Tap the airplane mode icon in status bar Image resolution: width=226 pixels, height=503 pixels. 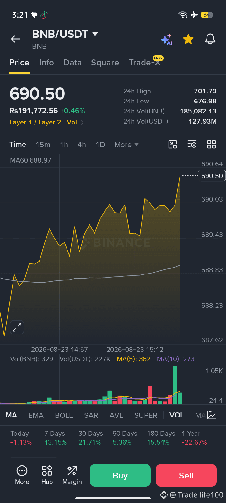tap(194, 15)
